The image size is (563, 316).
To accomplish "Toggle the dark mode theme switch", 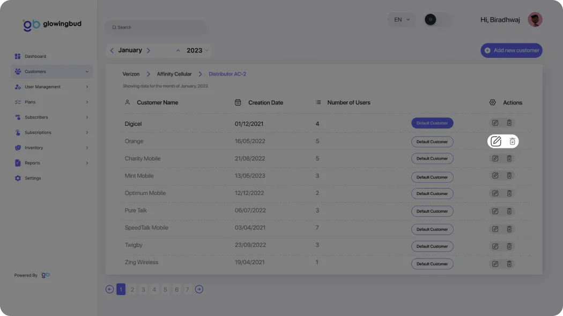I will (x=437, y=20).
